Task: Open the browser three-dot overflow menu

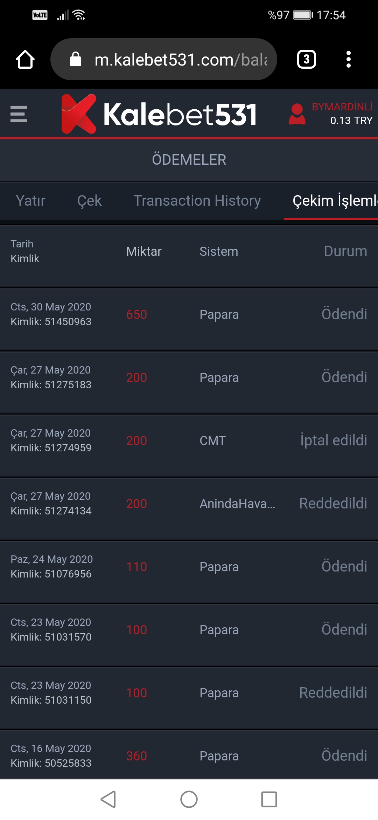Action: [348, 59]
